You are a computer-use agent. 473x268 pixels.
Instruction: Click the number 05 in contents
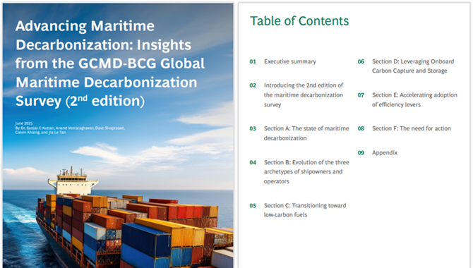[253, 206]
